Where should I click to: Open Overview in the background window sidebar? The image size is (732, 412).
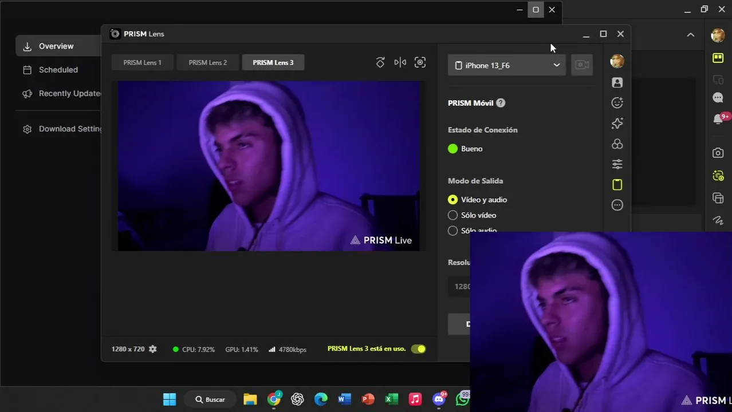click(58, 46)
